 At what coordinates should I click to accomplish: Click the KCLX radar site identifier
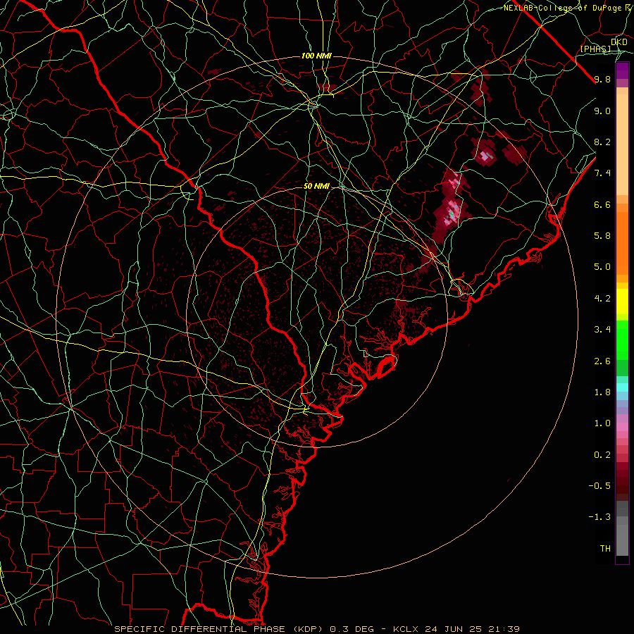click(x=406, y=629)
